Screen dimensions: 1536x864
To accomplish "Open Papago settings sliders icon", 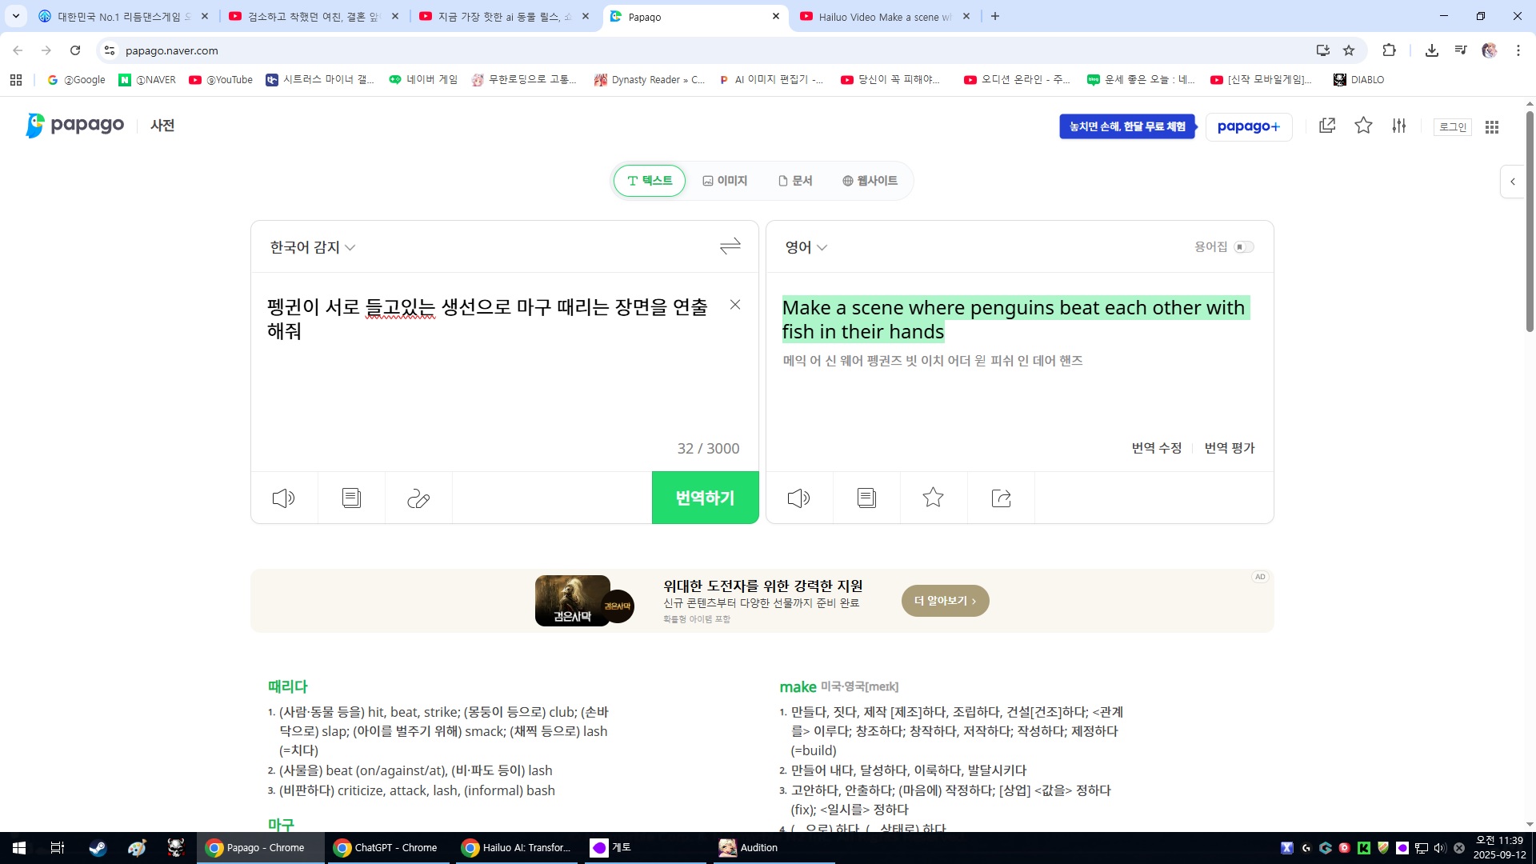I will pyautogui.click(x=1398, y=126).
